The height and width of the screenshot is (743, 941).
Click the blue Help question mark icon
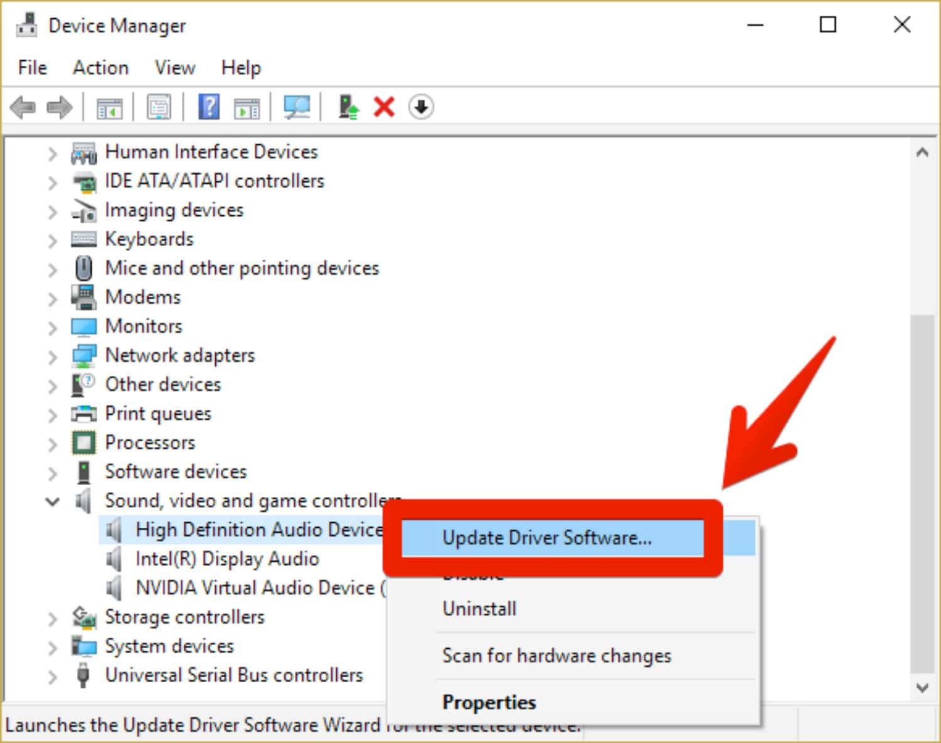pyautogui.click(x=209, y=107)
